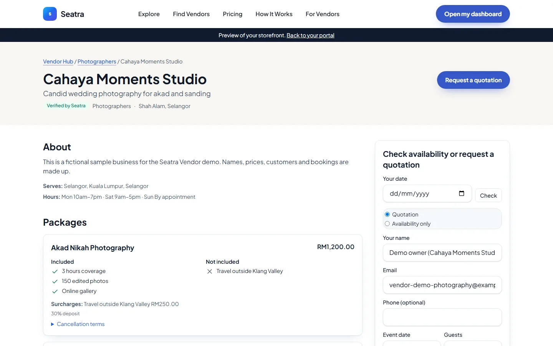
Task: Click the Photographers category label under the tagline
Action: [111, 106]
